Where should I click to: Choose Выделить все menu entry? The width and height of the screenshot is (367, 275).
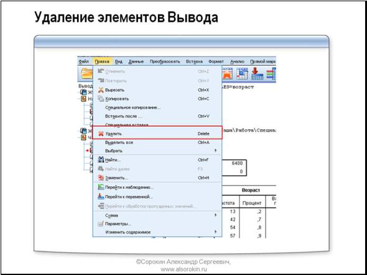pyautogui.click(x=157, y=143)
